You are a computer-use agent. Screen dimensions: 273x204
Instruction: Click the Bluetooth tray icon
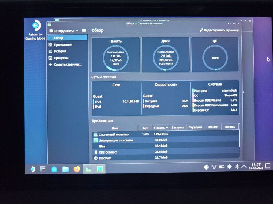[x=238, y=167]
